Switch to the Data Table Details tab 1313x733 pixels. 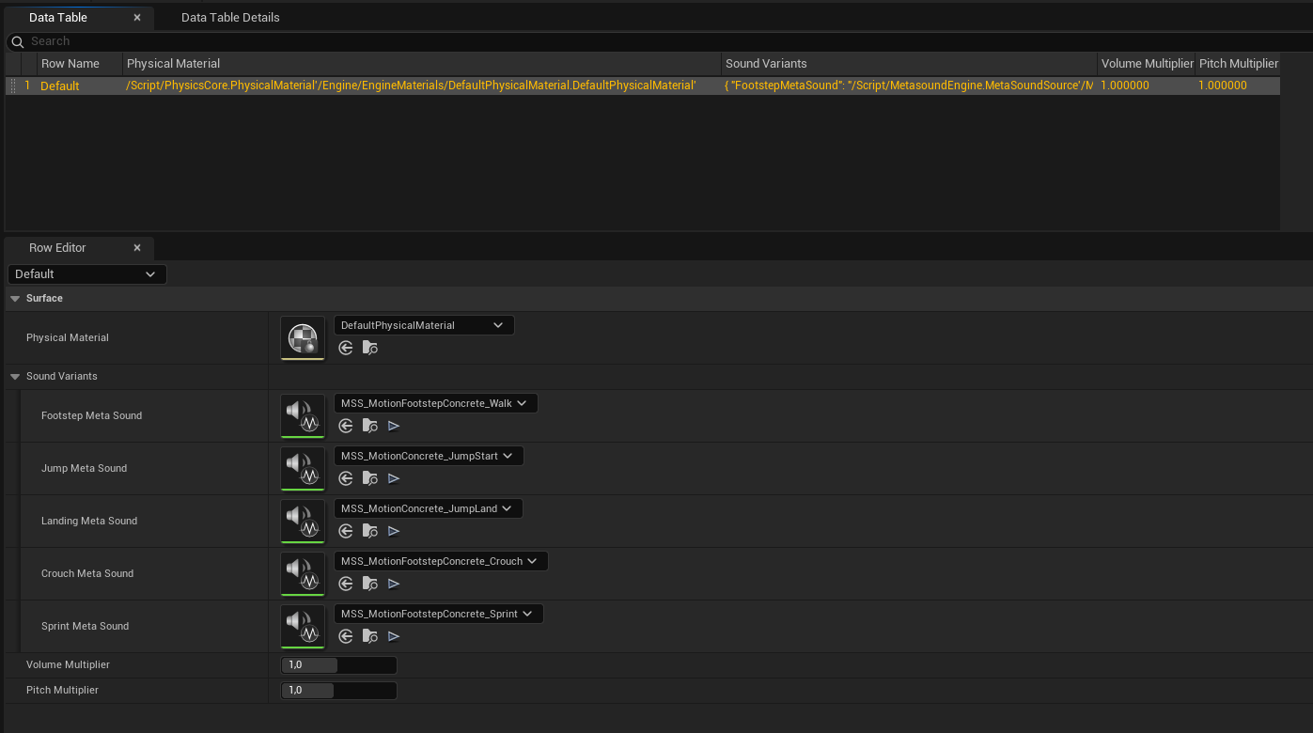click(x=230, y=17)
